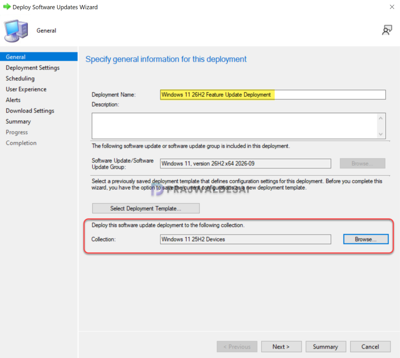The width and height of the screenshot is (400, 358).
Task: Switch to the User Experience step
Action: [x=26, y=89]
